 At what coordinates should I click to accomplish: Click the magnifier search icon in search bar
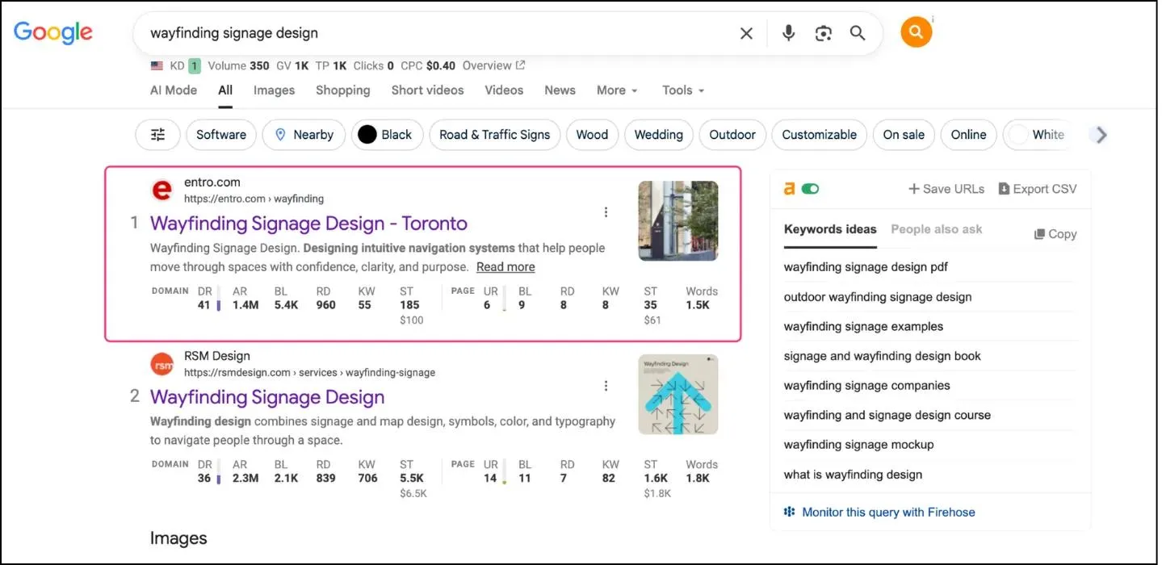point(858,33)
